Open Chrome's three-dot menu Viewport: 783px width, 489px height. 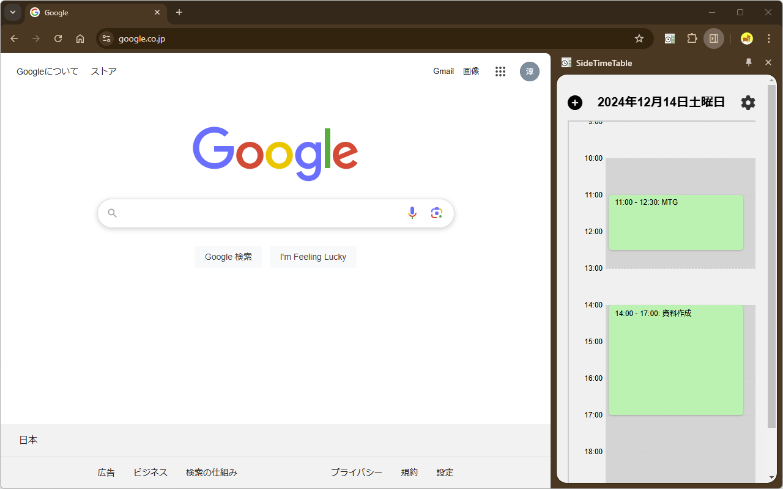[x=768, y=38]
